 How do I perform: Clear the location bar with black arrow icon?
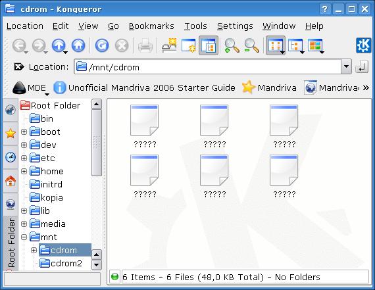pyautogui.click(x=19, y=66)
